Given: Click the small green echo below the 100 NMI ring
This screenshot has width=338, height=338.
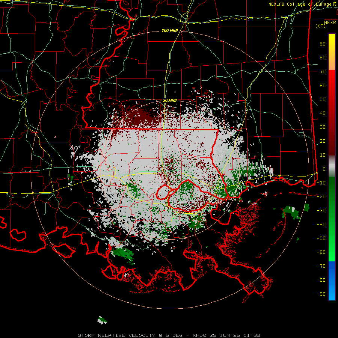Looking at the screenshot, I should pyautogui.click(x=102, y=320).
